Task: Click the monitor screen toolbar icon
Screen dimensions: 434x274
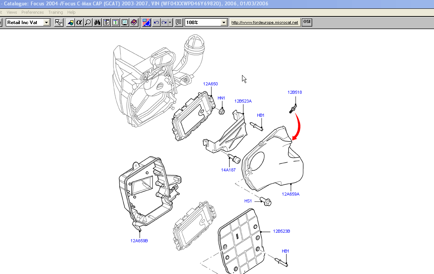Action: [x=125, y=23]
